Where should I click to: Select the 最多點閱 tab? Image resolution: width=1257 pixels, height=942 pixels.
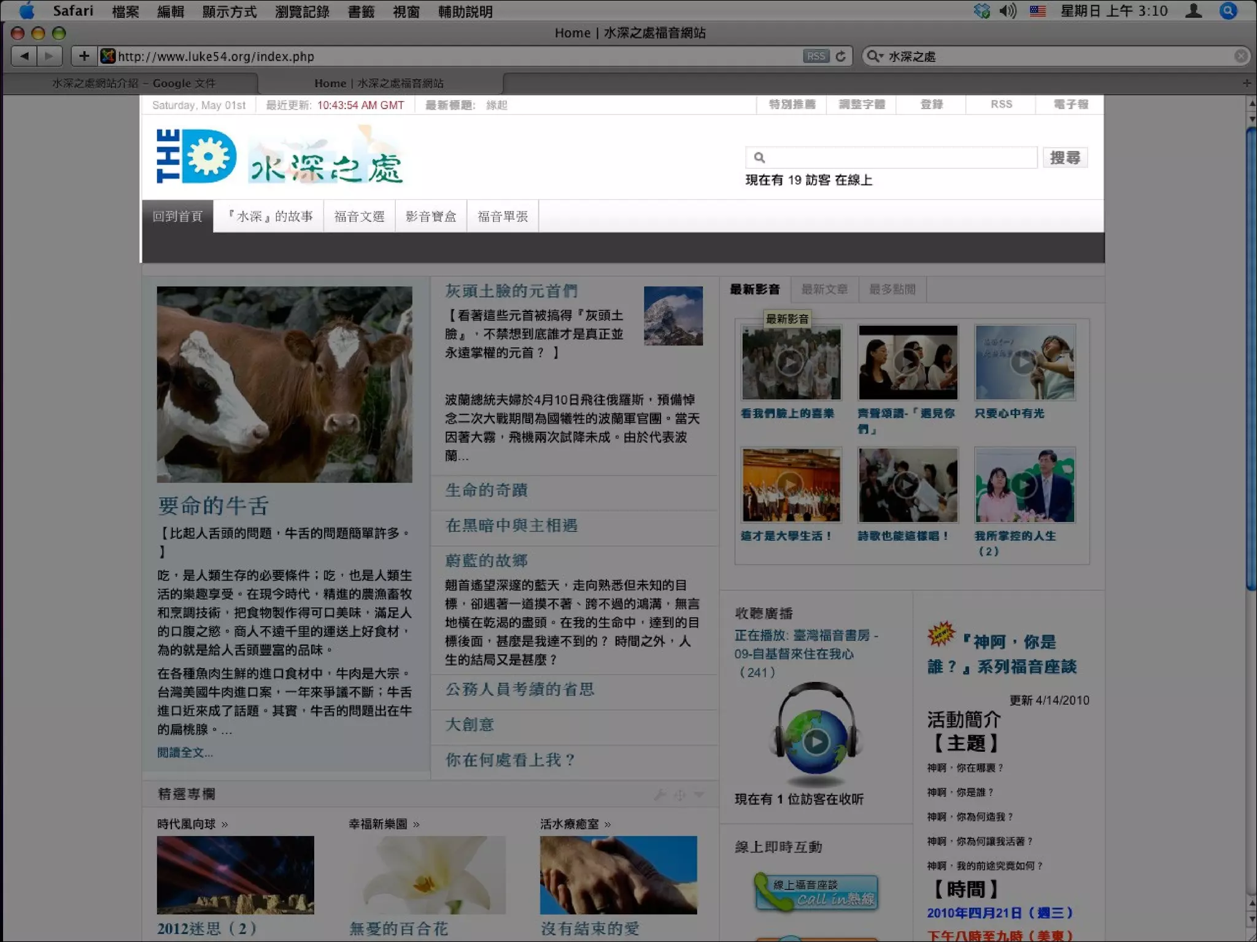pos(892,289)
